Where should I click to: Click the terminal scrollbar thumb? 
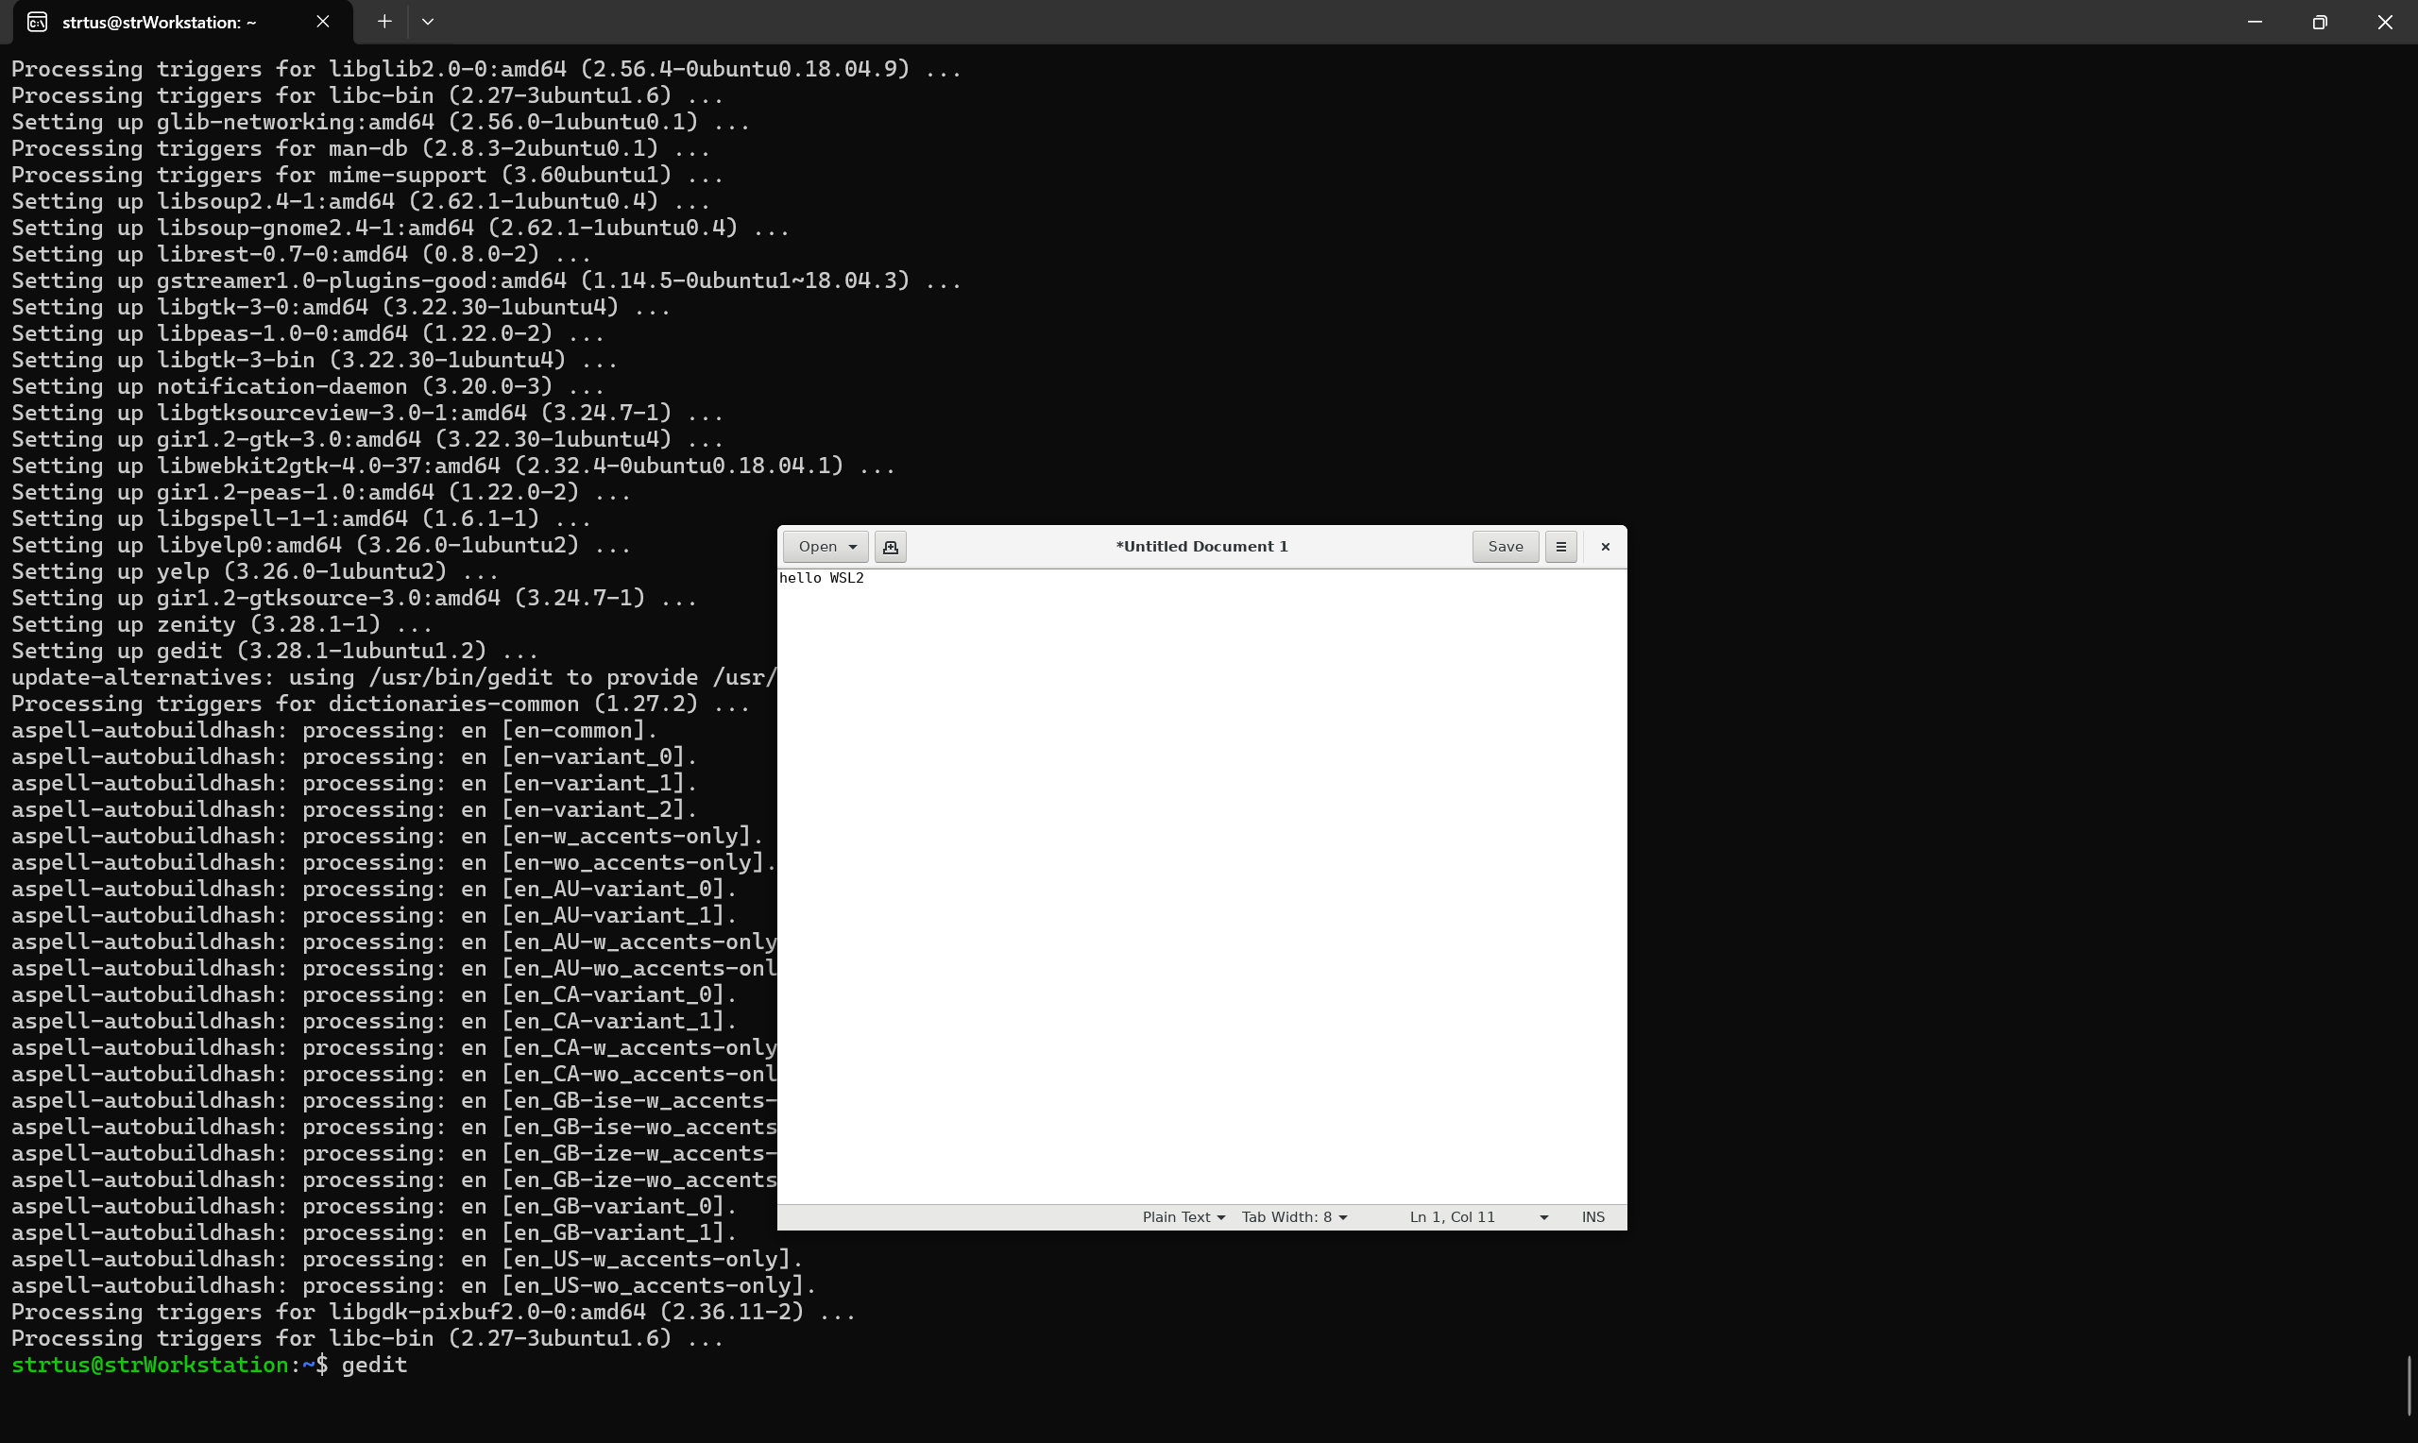point(2409,1385)
